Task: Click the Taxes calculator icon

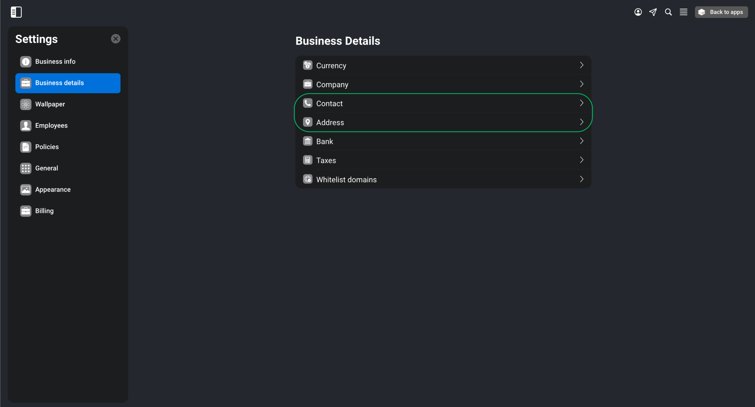Action: [307, 160]
